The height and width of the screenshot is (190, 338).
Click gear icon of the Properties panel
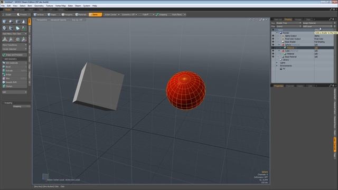[x=333, y=85]
